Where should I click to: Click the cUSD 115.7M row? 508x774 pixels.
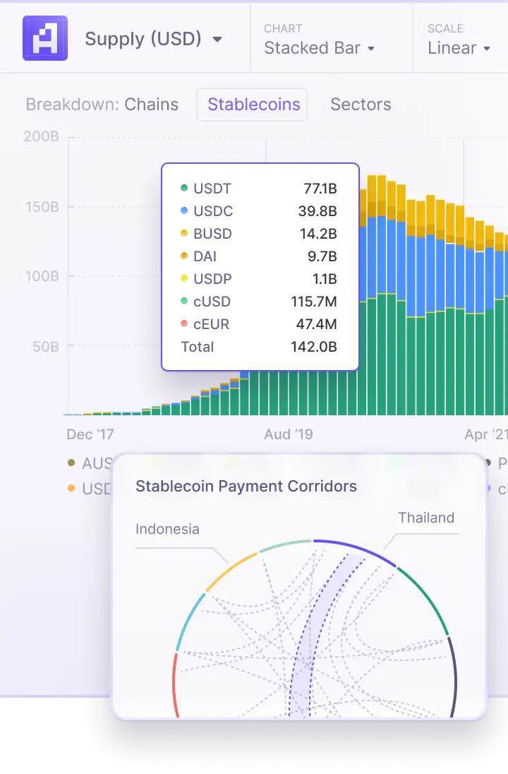[x=259, y=302]
